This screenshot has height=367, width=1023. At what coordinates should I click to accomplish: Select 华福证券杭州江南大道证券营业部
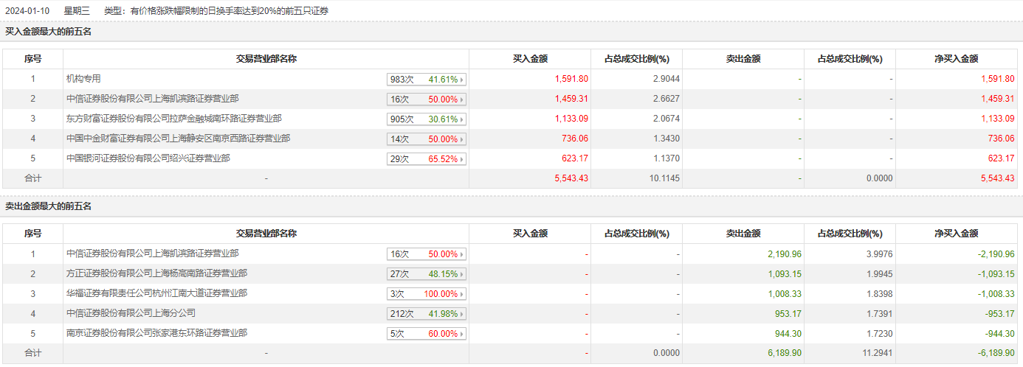(156, 293)
